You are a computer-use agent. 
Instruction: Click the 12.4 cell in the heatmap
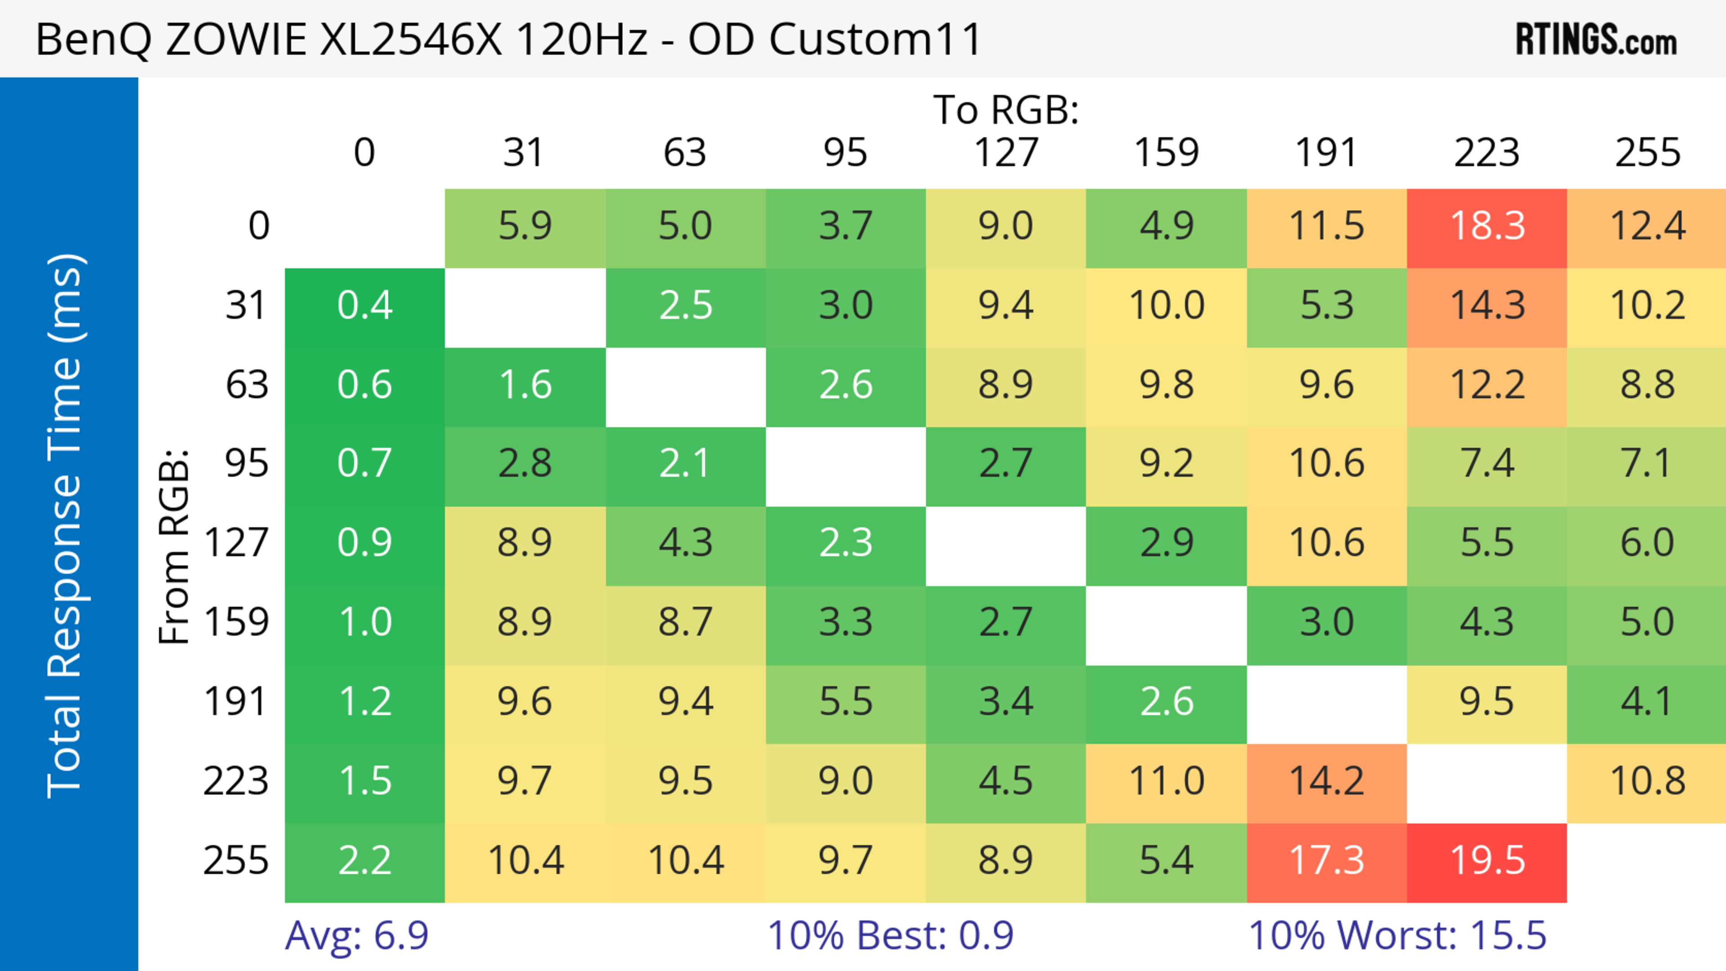(x=1647, y=227)
